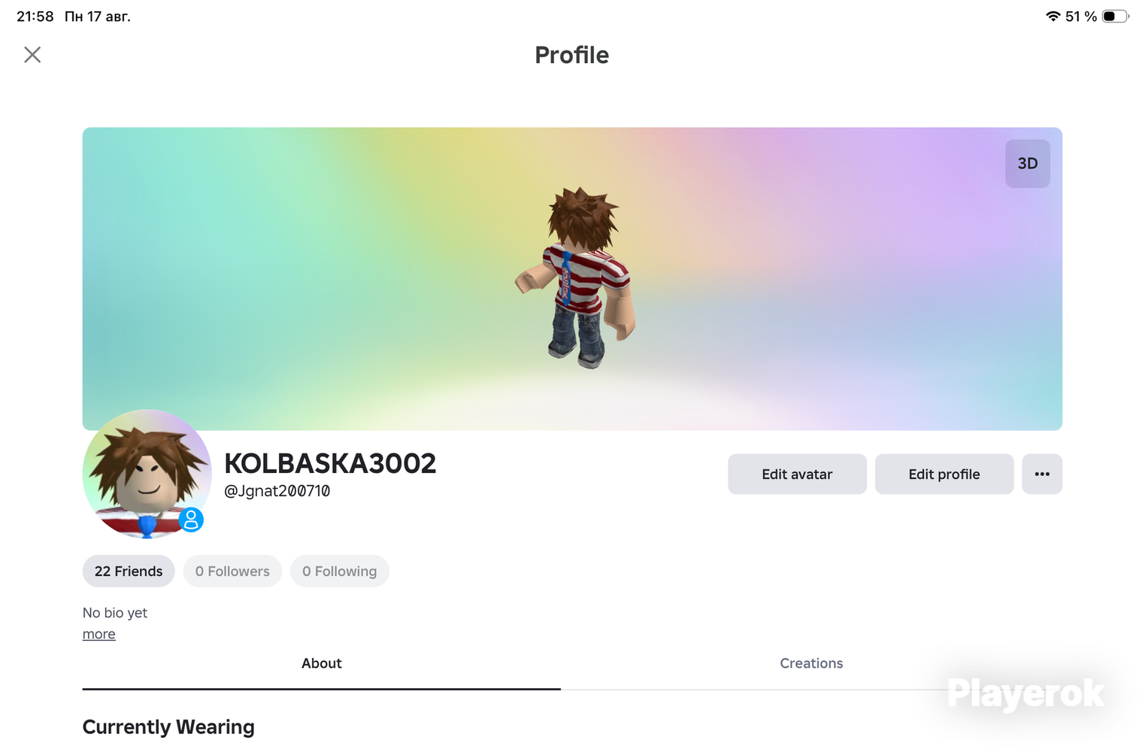Switch to the Creations tab
Viewport: 1145px width, 752px height.
(811, 663)
